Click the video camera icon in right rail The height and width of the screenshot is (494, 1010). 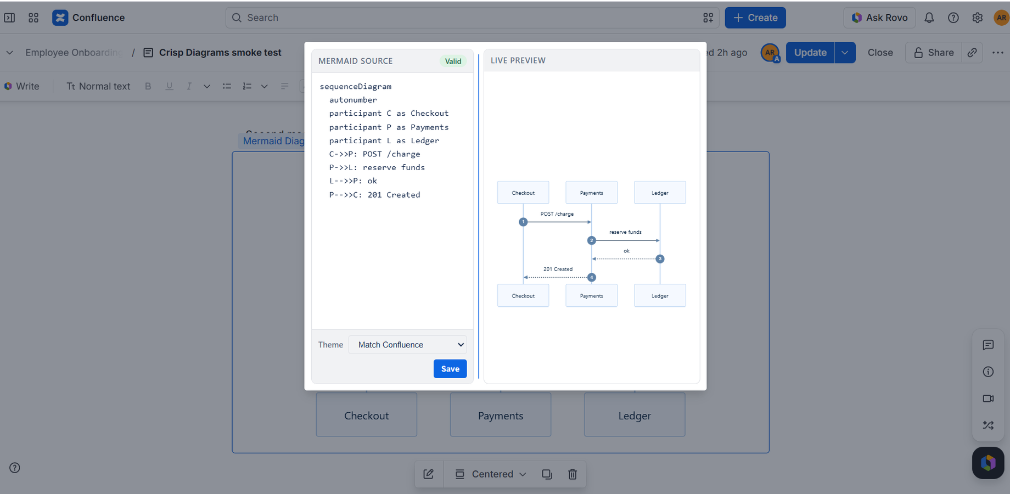coord(988,398)
